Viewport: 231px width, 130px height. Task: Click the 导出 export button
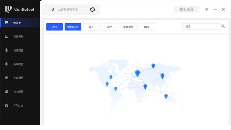tap(110, 27)
